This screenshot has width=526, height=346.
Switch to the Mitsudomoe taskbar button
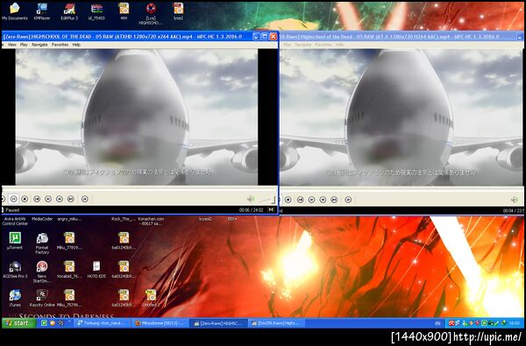click(160, 323)
